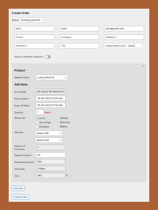
Task: Open the Status Pending payment dropdown
Action: (x=32, y=20)
